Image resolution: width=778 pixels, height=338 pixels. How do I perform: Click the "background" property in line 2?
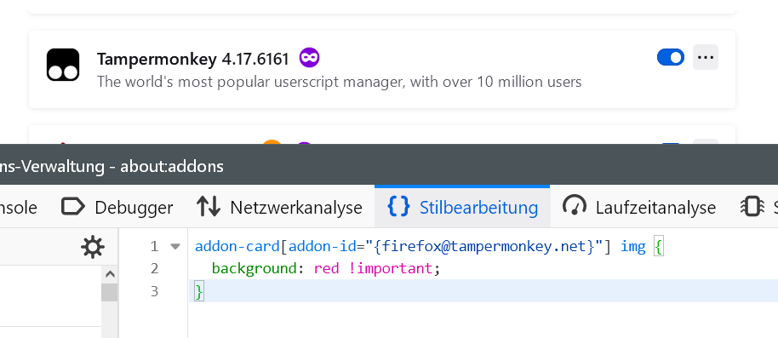pos(254,269)
